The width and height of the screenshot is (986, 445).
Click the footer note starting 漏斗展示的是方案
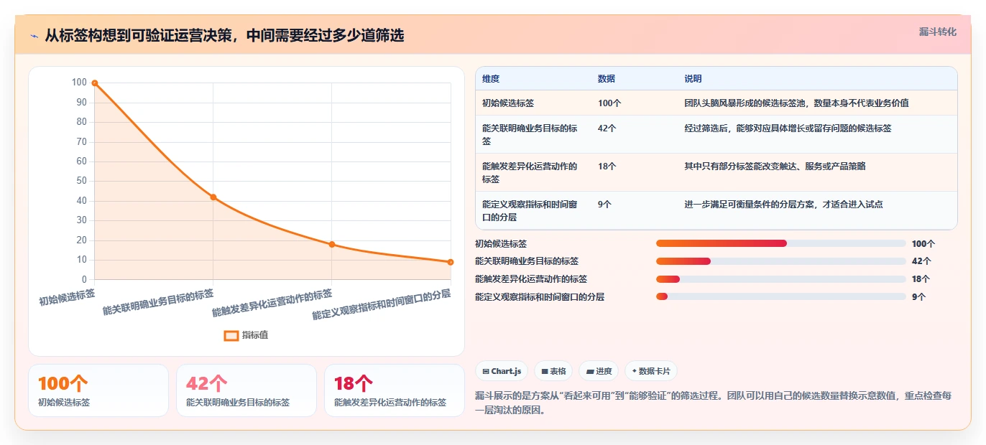tap(714, 403)
